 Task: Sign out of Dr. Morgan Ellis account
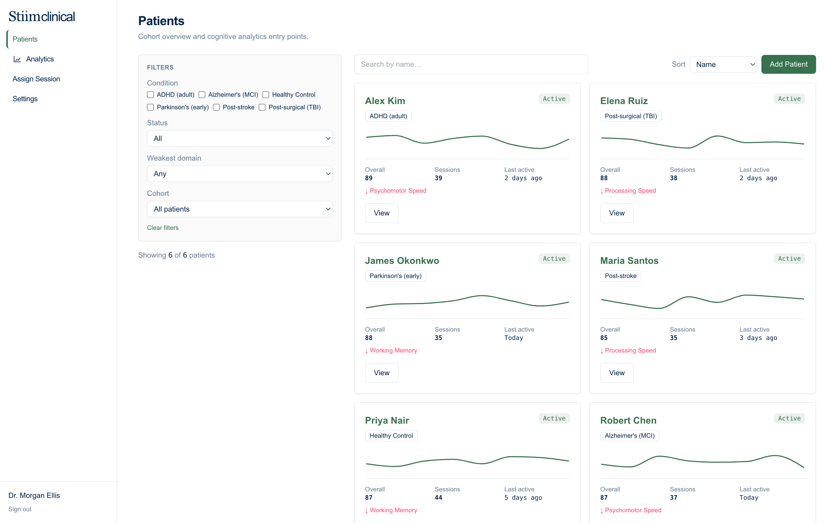(20, 509)
